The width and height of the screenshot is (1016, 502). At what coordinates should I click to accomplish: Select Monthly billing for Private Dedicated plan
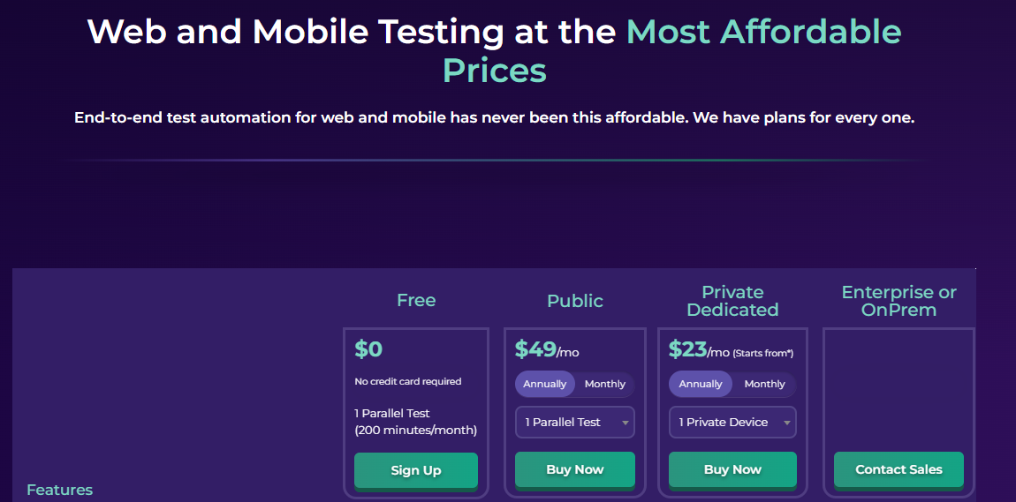pos(764,384)
